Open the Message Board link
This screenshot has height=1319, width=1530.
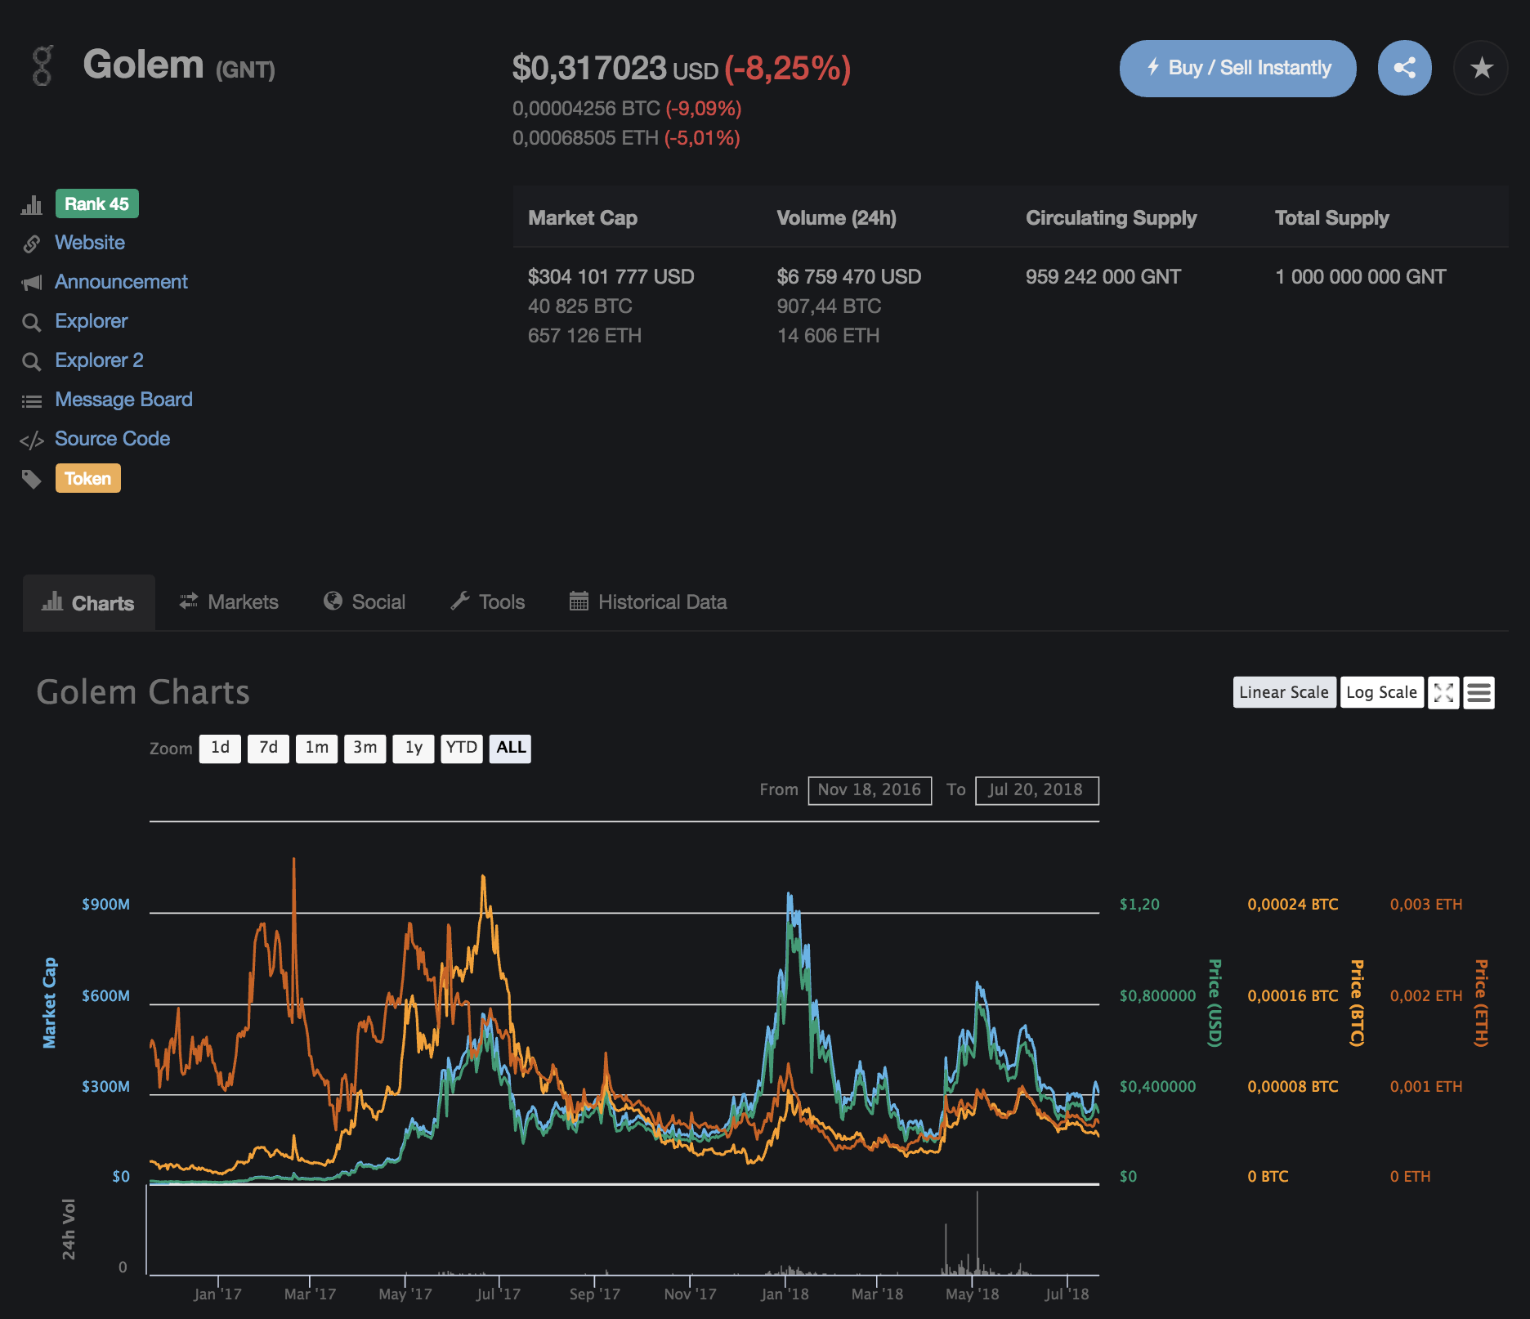coord(123,400)
